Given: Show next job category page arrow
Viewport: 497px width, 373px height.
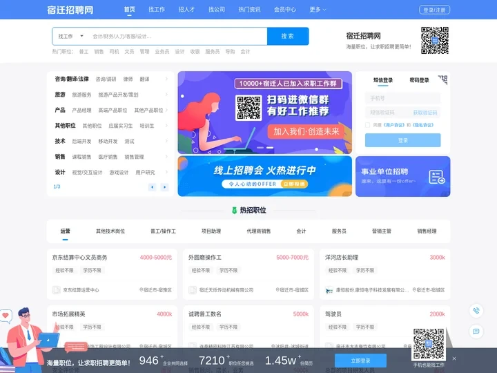Looking at the screenshot, I should click(164, 187).
